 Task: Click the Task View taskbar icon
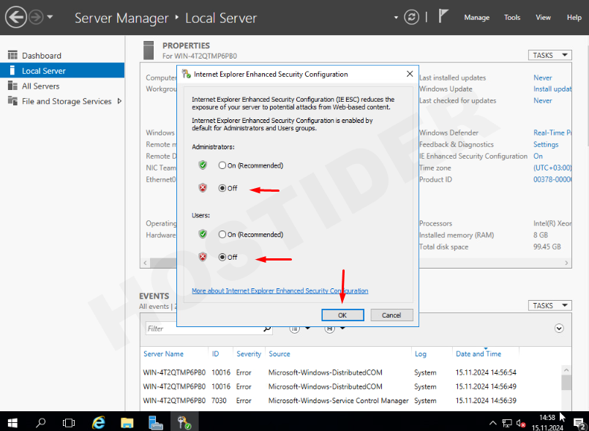(69, 422)
